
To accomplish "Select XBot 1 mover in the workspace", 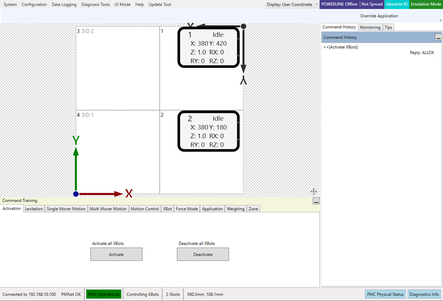I will [x=208, y=47].
